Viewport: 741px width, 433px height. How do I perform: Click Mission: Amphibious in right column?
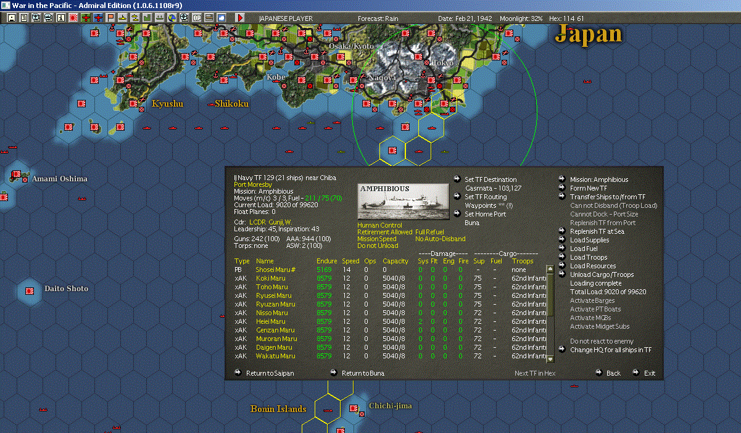(x=599, y=179)
